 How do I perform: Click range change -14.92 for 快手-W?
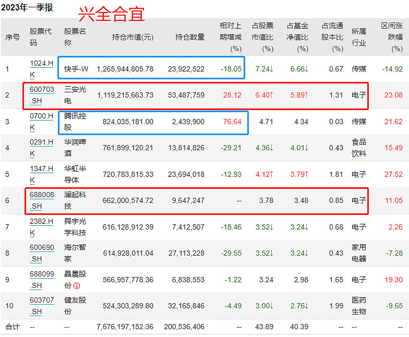392,69
